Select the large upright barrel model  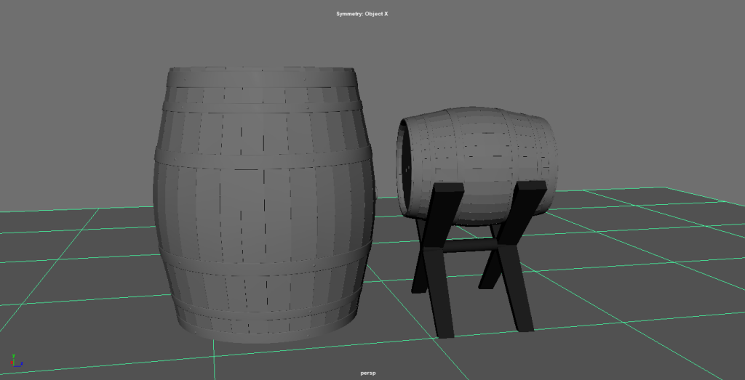264,204
